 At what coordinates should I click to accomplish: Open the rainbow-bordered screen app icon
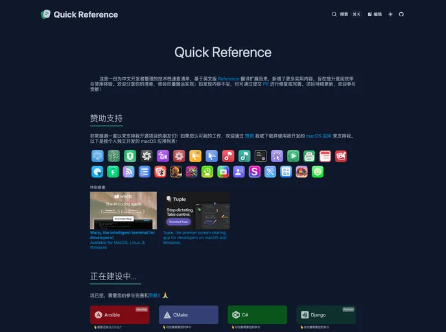click(x=223, y=172)
